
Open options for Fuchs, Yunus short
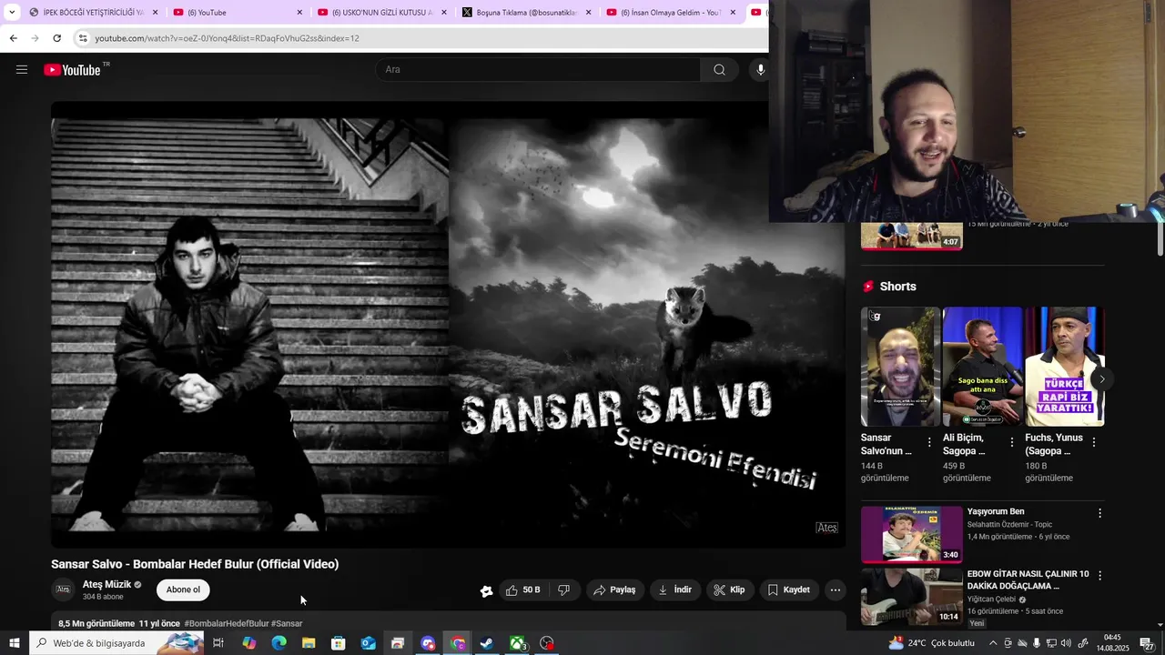coord(1093,442)
